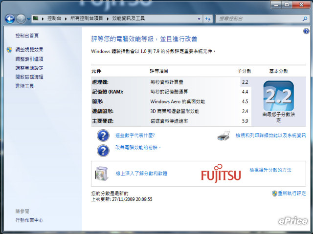Open the 這些數字代表什麼? link
This screenshot has height=234, width=313.
click(x=135, y=136)
